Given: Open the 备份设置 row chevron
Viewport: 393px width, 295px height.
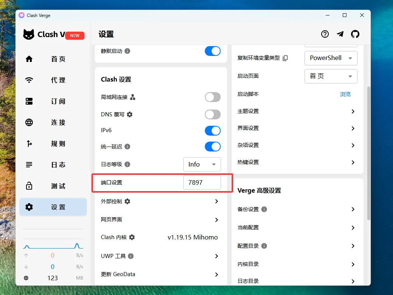Looking at the screenshot, I should pos(353,209).
